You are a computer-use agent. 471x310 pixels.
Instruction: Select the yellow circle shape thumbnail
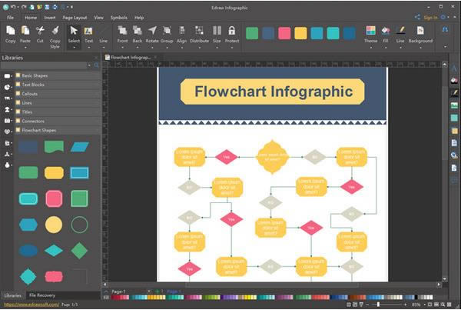click(x=53, y=225)
